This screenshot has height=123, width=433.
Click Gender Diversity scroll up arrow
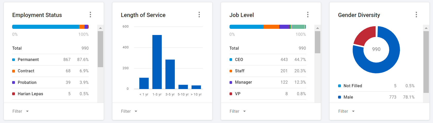426,28
